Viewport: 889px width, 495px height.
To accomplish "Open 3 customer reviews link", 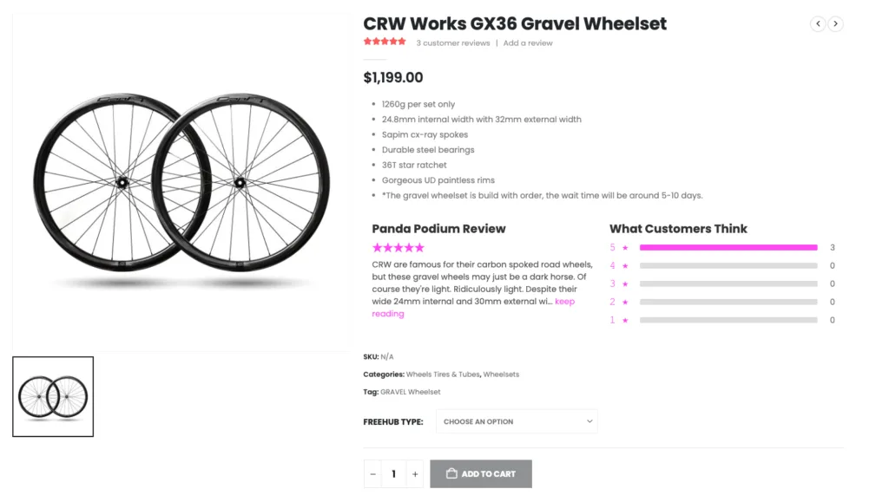I will [453, 43].
